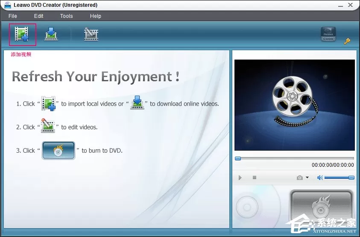This screenshot has height=237, width=360.
Task: Click the gold key register icon
Action: (x=347, y=41)
